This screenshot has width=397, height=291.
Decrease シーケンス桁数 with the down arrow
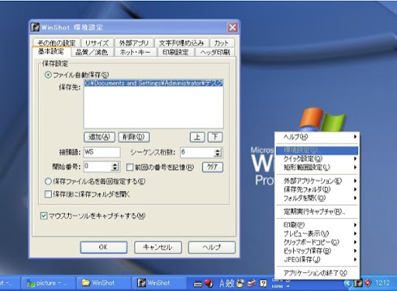218,154
